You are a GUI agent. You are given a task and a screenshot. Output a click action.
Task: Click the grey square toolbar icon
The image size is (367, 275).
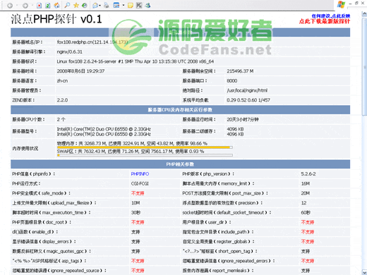coord(139,5)
